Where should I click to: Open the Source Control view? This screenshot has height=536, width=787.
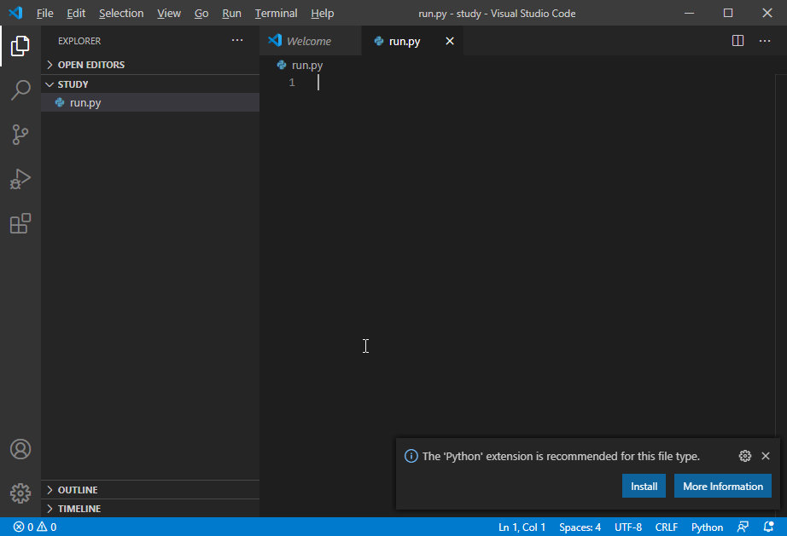click(x=20, y=135)
